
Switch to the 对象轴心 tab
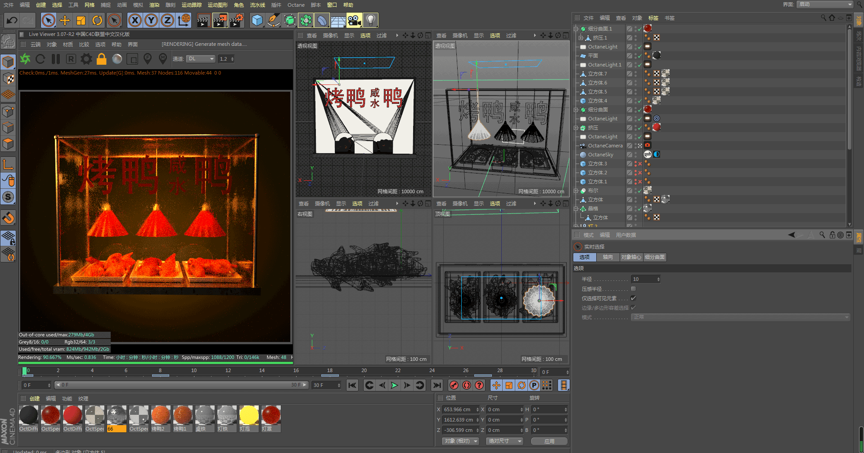631,257
